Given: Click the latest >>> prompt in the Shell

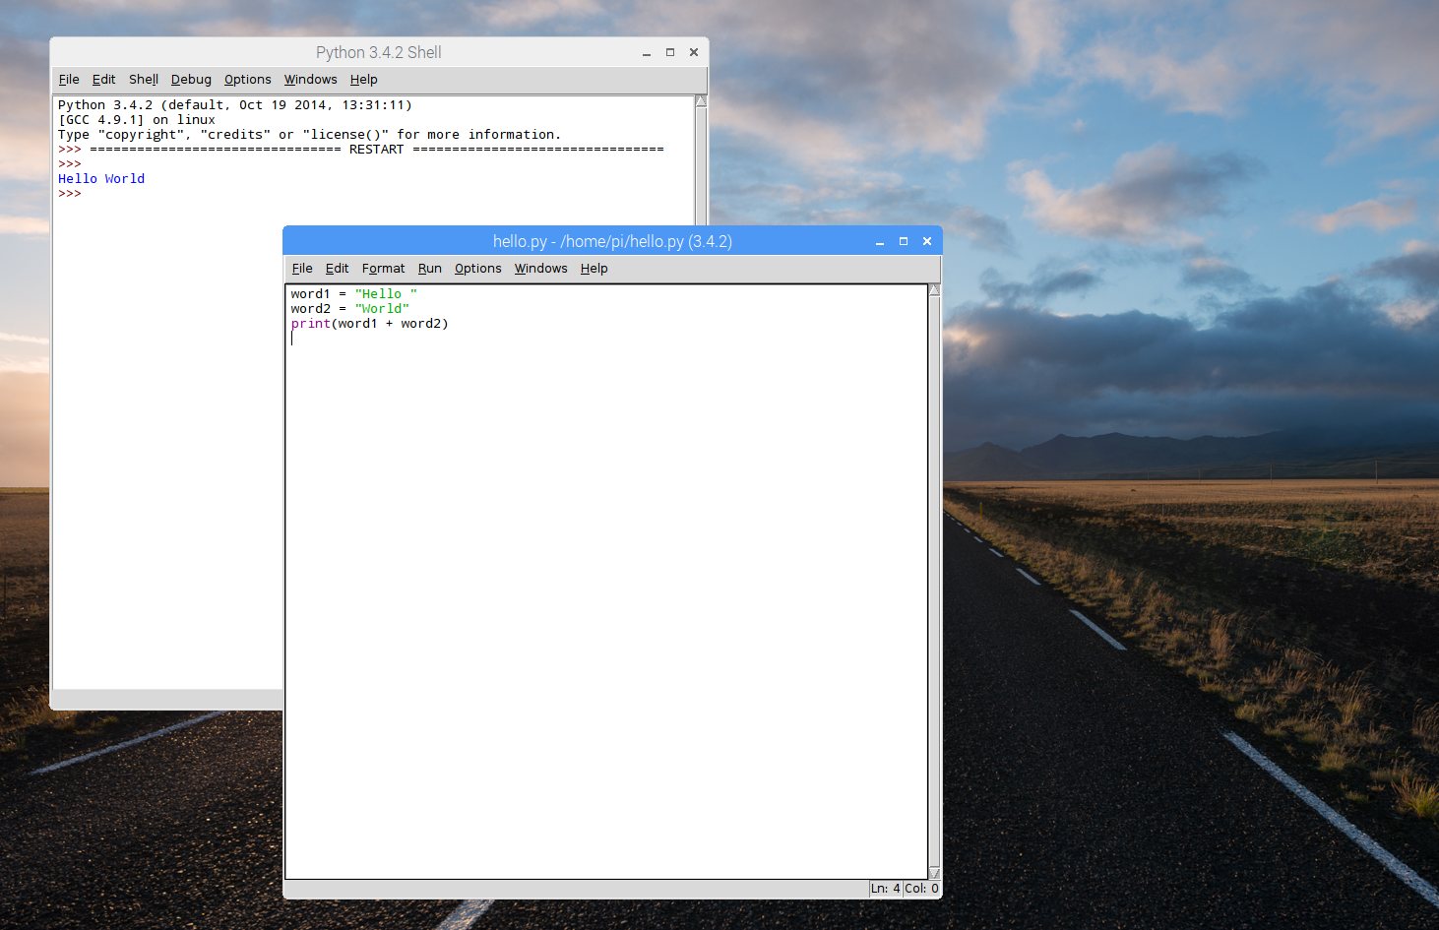Looking at the screenshot, I should tap(69, 193).
